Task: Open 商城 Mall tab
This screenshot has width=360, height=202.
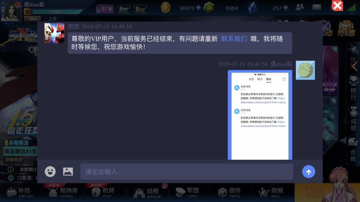Action: click(271, 192)
